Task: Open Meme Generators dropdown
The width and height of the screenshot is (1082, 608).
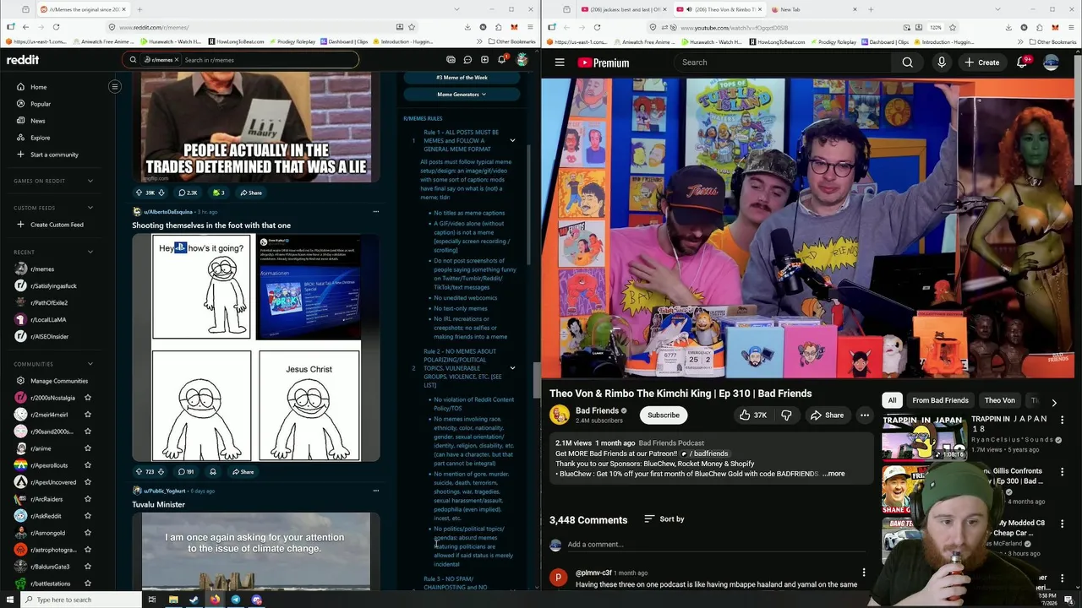Action: click(x=462, y=95)
